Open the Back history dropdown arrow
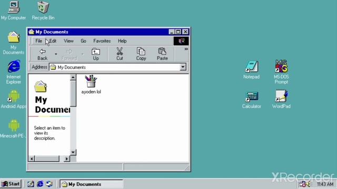337x189 pixels. (x=56, y=54)
